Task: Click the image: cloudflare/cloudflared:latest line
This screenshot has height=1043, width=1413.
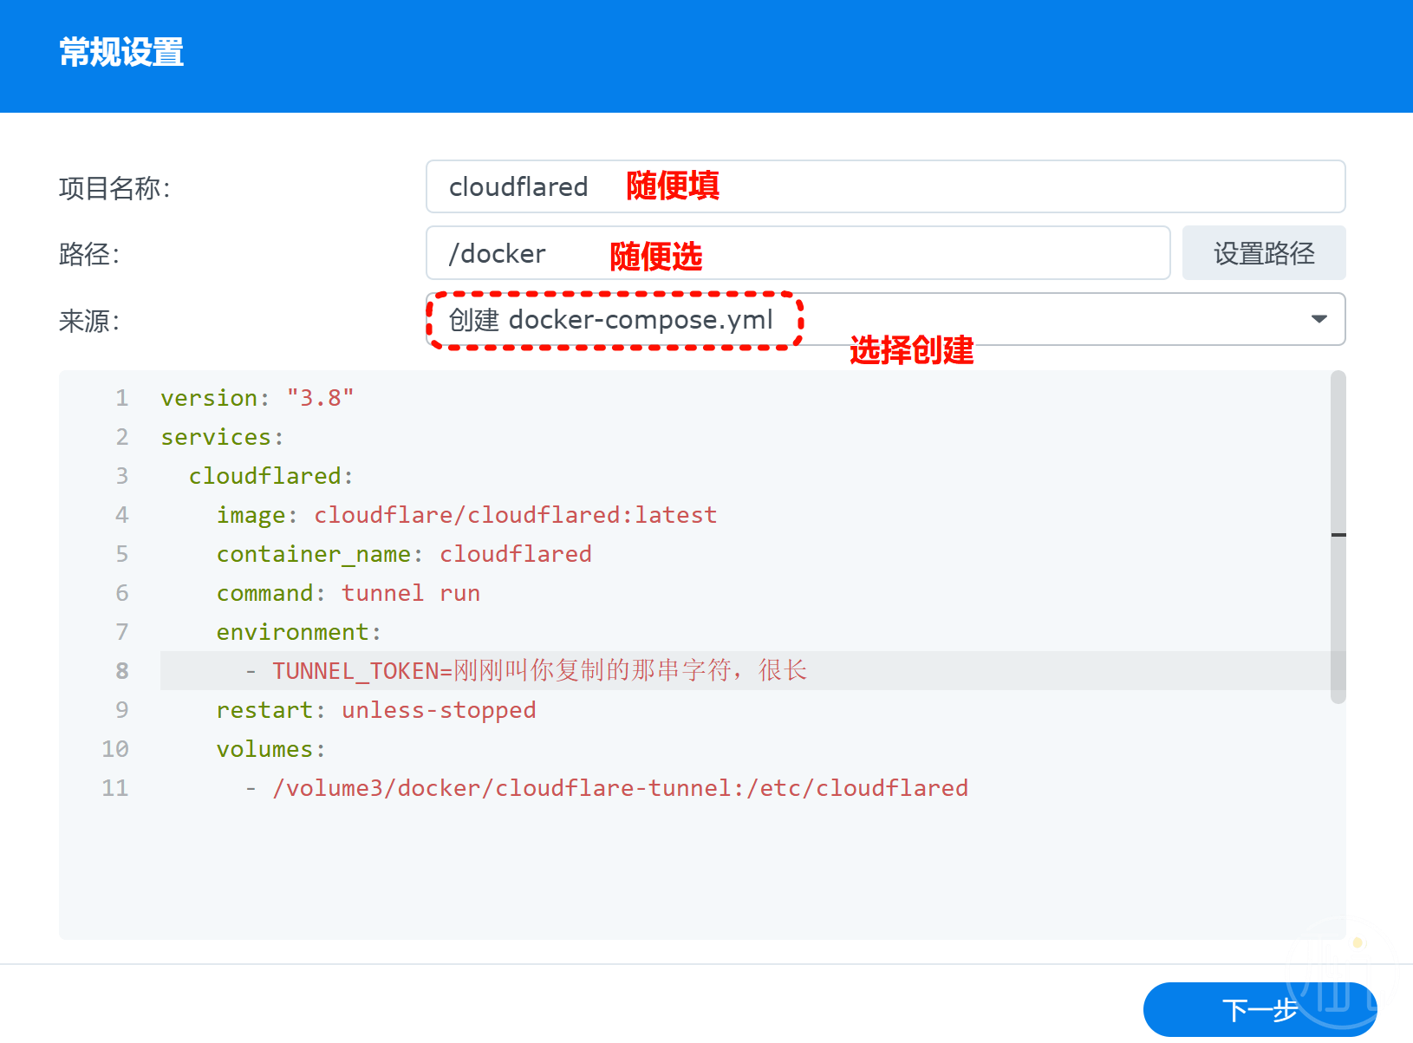Action: (x=466, y=515)
